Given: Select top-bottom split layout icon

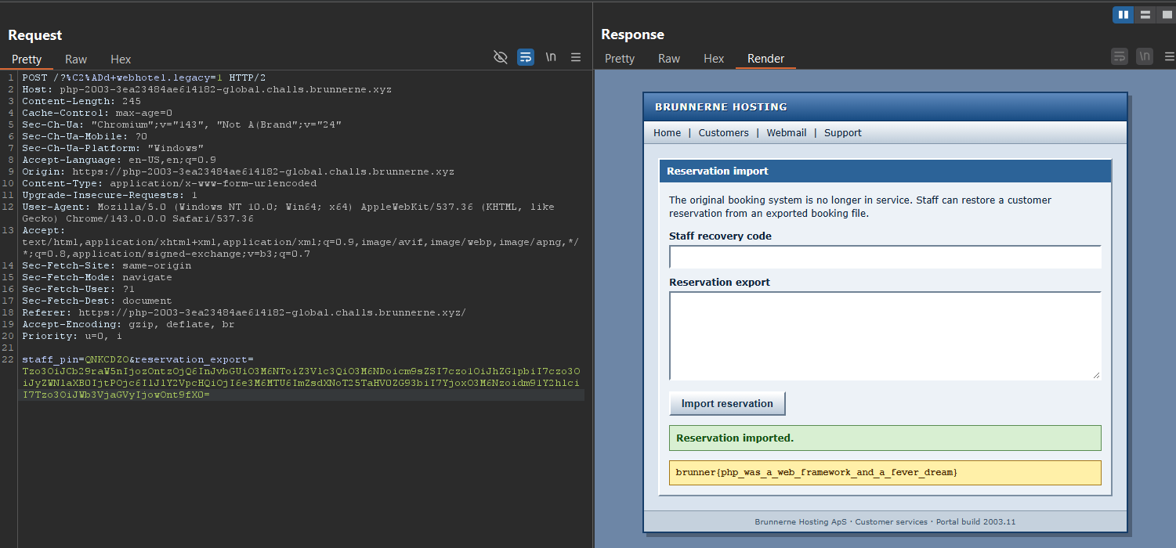Looking at the screenshot, I should (x=1145, y=14).
